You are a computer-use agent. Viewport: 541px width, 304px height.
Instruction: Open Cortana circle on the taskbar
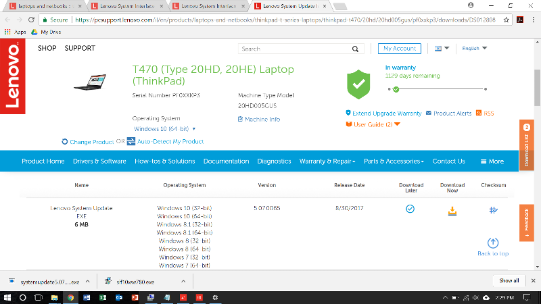pyautogui.click(x=23, y=297)
